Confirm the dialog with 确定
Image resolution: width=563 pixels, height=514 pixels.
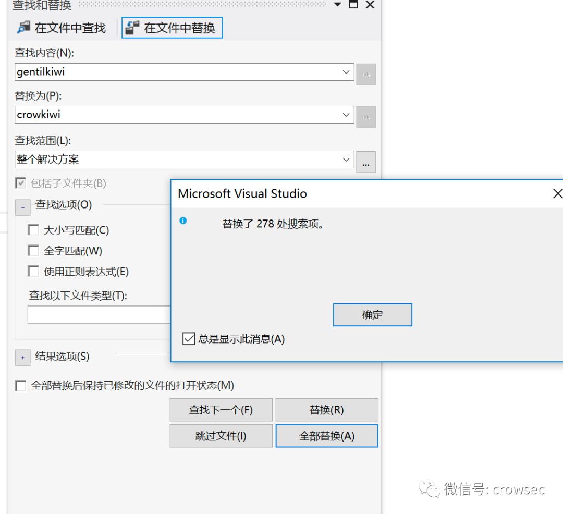pos(372,315)
